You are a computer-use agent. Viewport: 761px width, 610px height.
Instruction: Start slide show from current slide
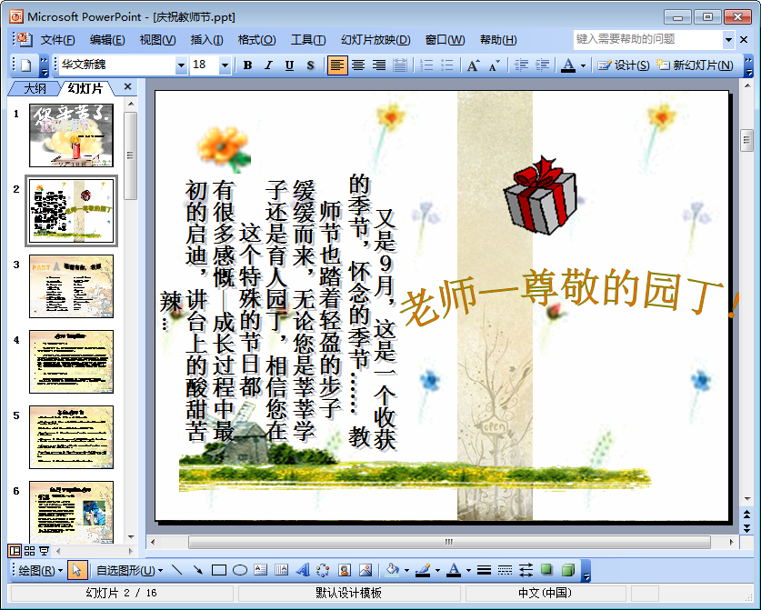pyautogui.click(x=45, y=551)
